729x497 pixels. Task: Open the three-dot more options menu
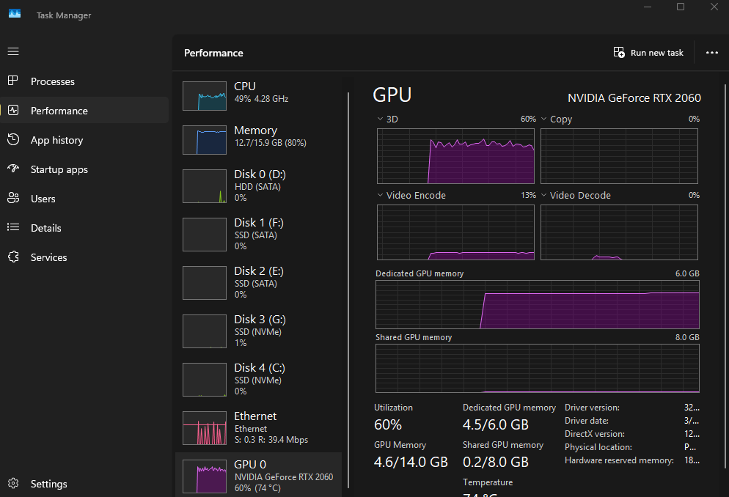pos(712,53)
